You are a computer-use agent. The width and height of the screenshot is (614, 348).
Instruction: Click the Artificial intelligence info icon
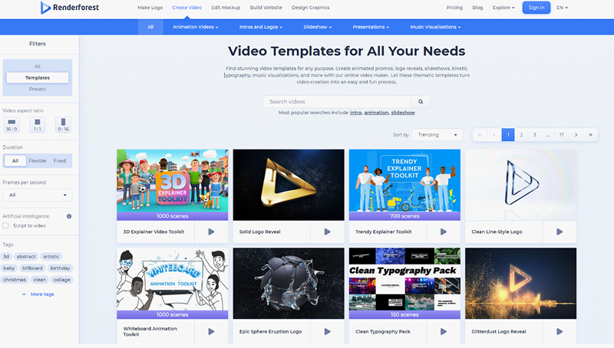(69, 216)
